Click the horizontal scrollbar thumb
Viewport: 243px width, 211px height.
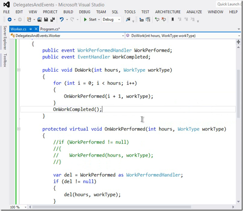pos(112,207)
